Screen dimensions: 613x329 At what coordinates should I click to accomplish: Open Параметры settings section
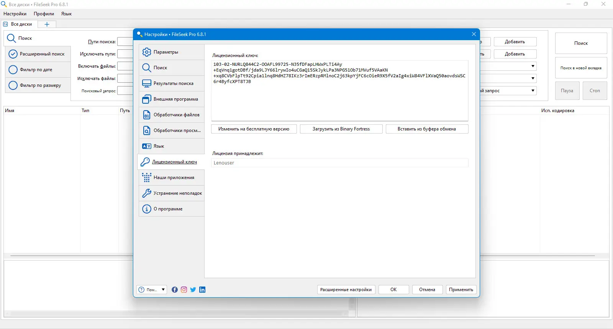tap(171, 52)
